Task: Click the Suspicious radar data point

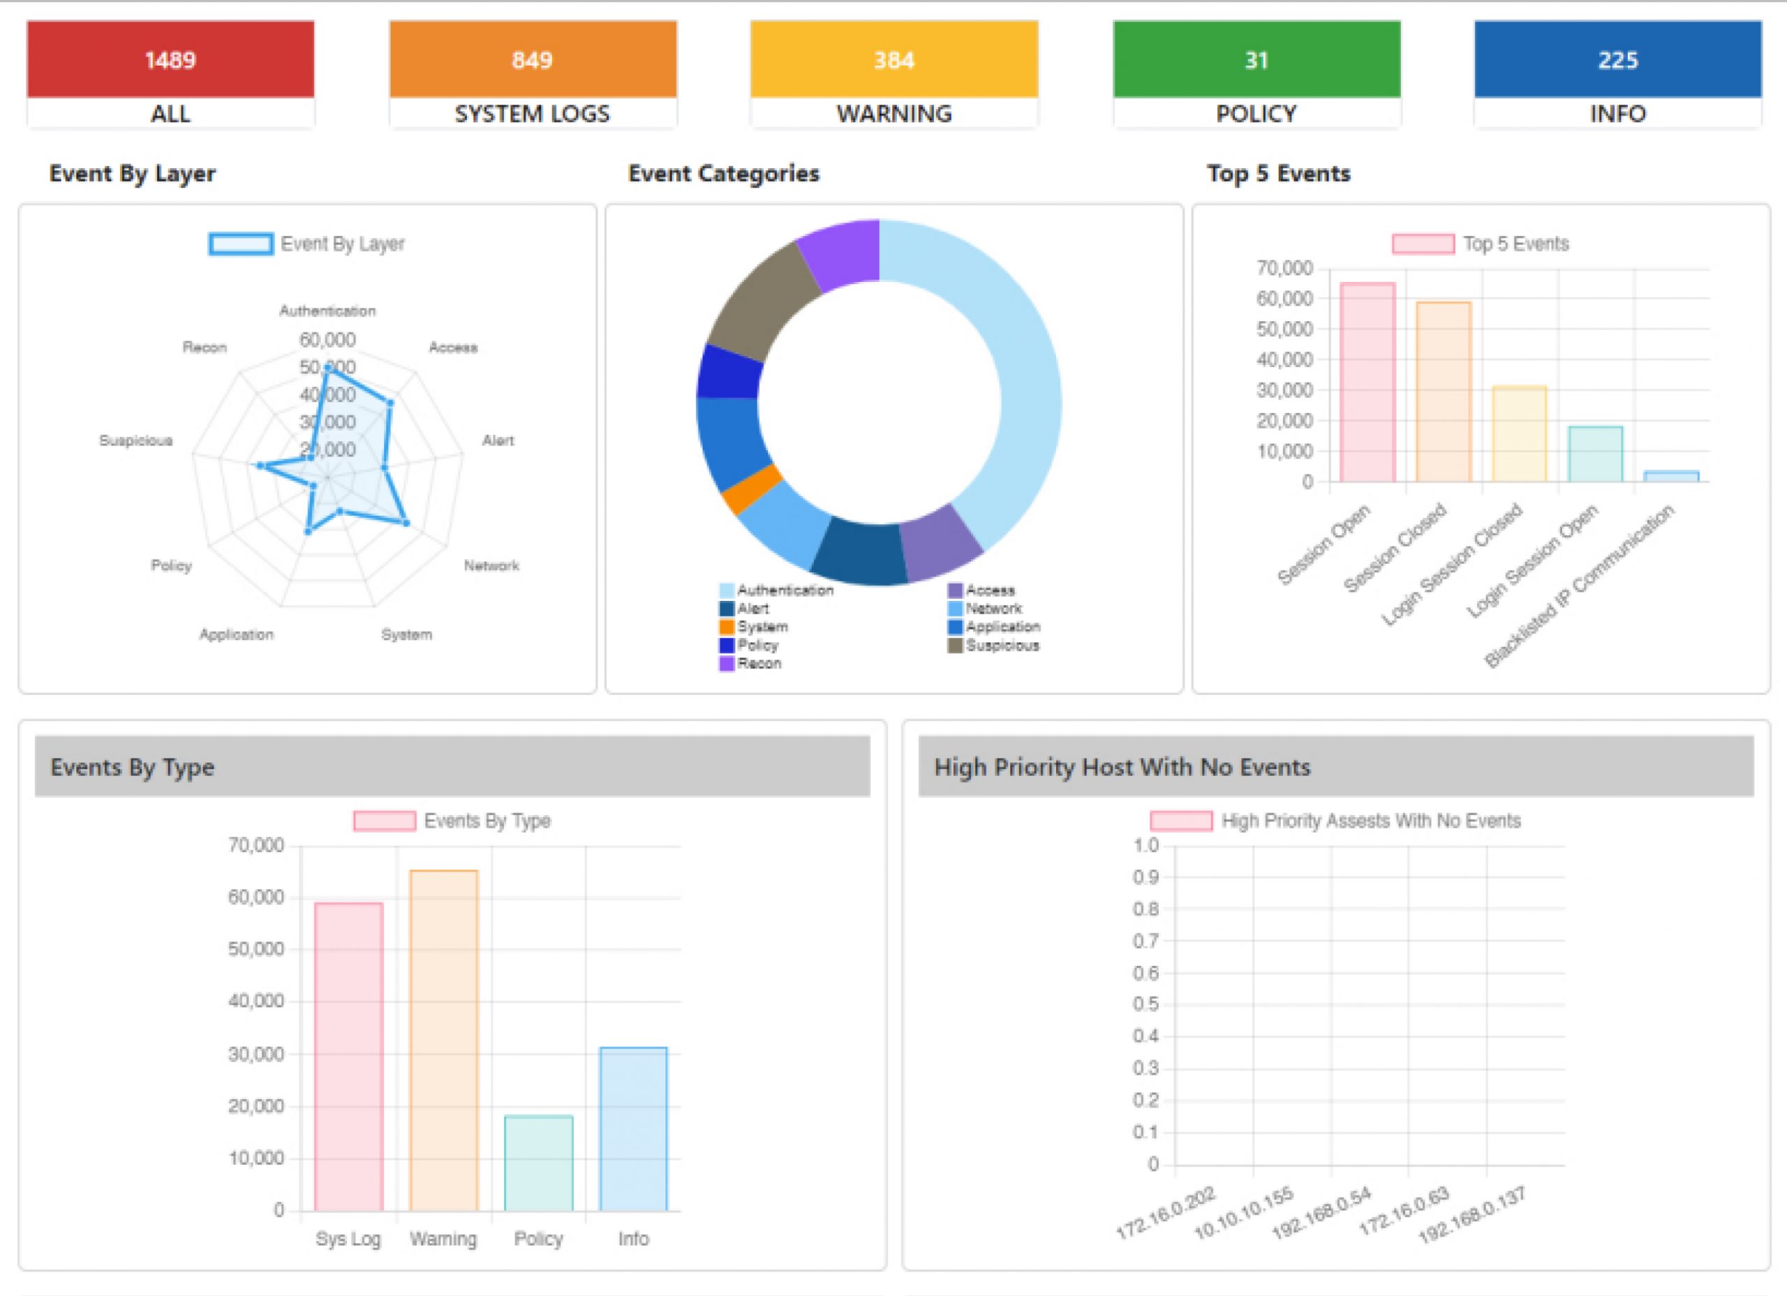Action: tap(259, 465)
